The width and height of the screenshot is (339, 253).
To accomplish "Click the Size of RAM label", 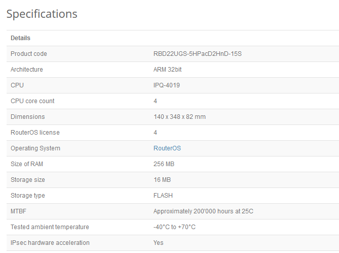I will click(29, 164).
